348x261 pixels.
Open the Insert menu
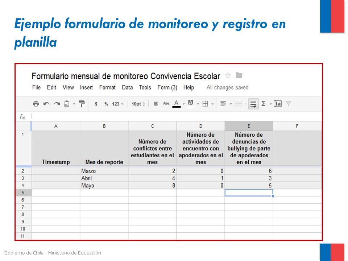click(x=86, y=87)
